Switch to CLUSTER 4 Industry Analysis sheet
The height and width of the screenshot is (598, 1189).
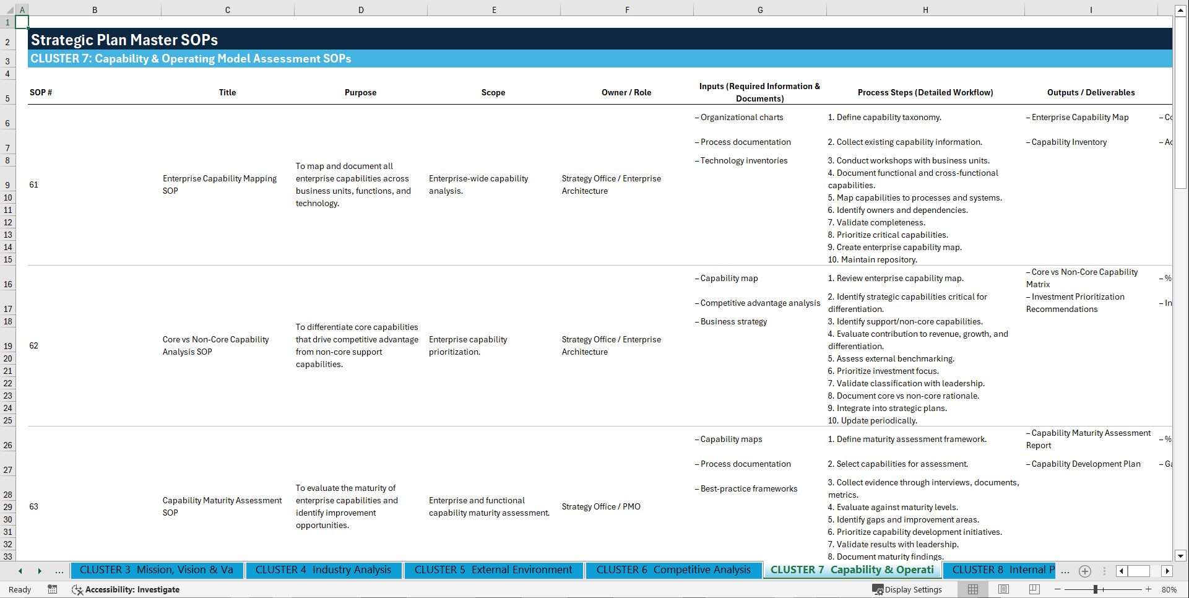point(324,570)
